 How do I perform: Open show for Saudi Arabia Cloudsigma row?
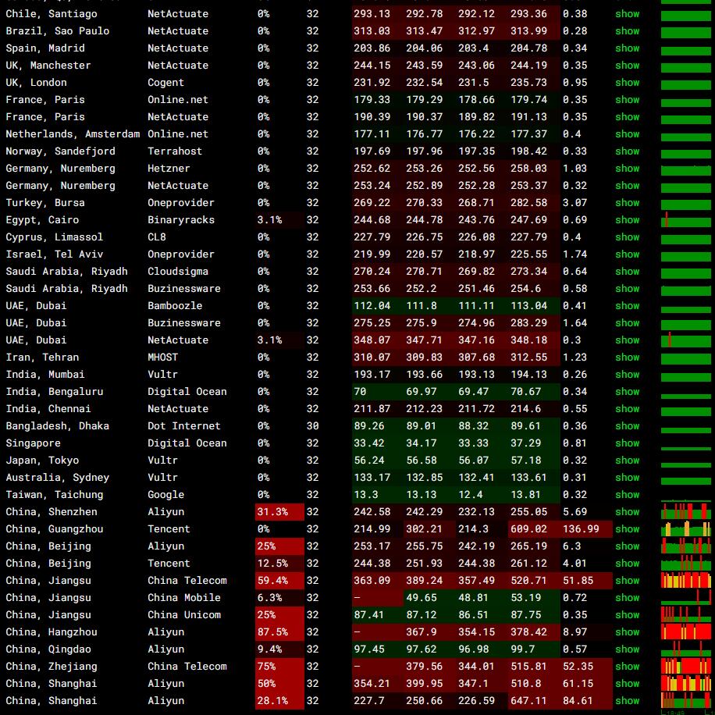(627, 272)
